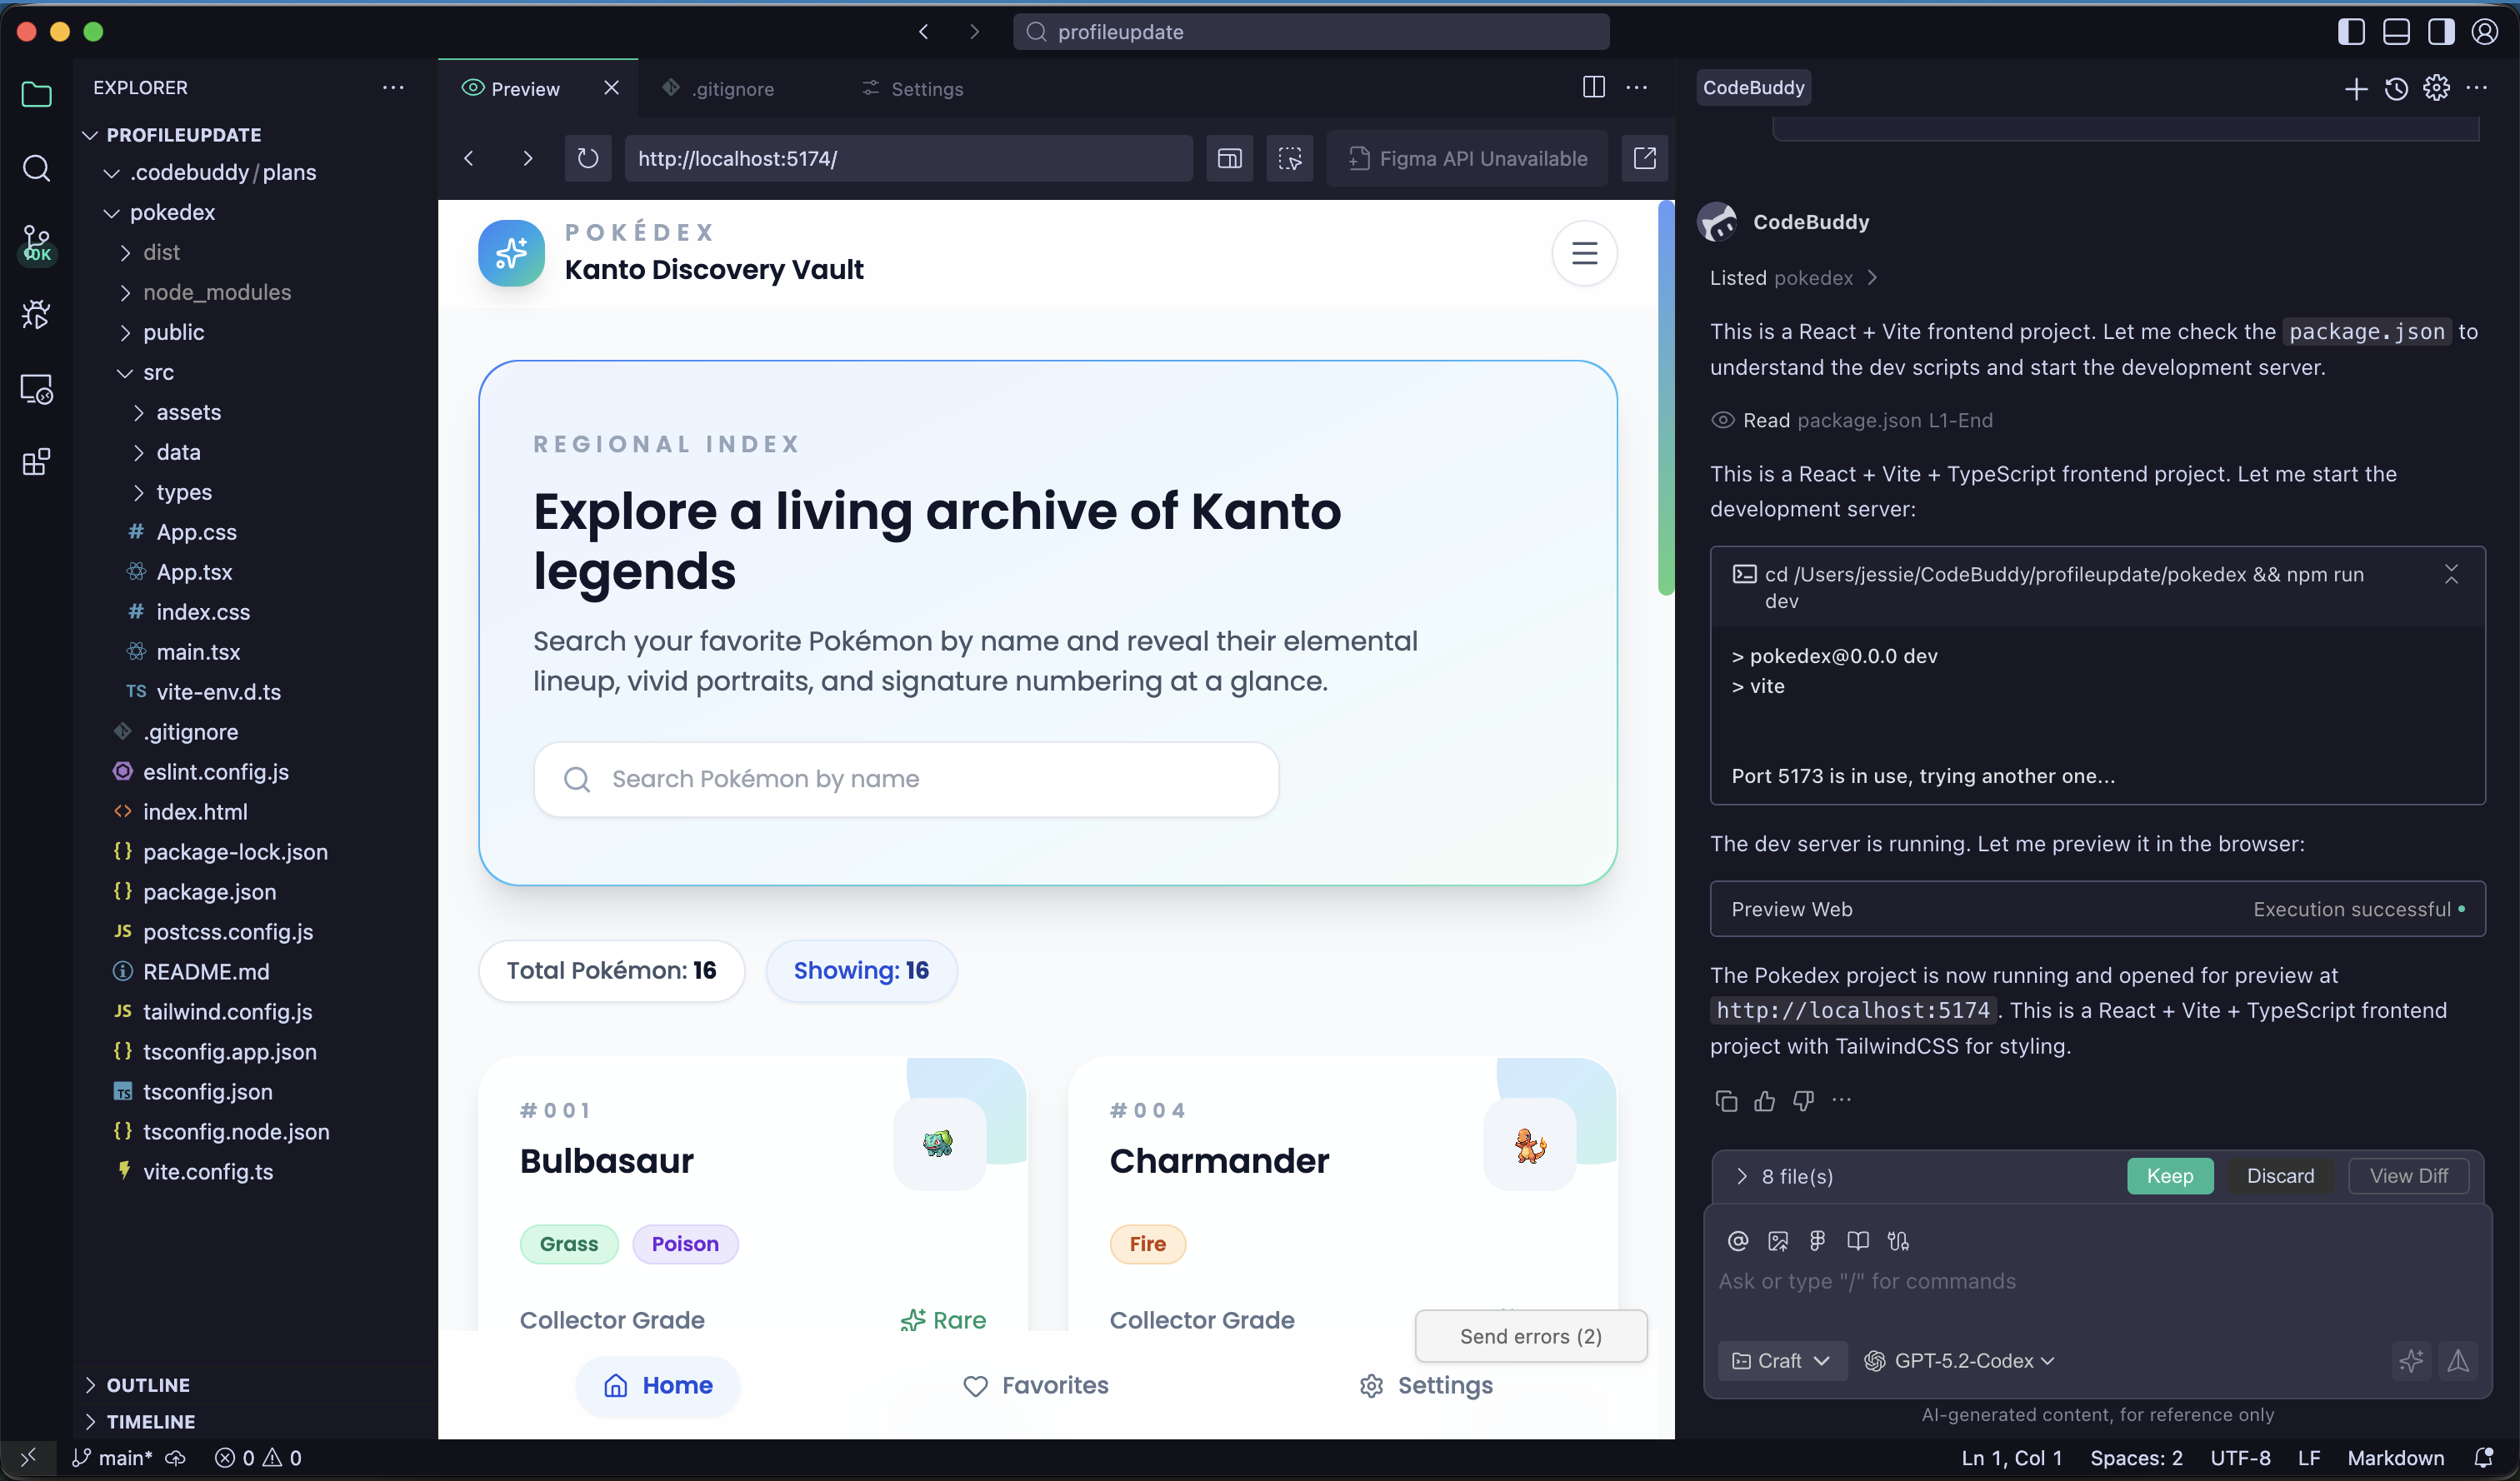The width and height of the screenshot is (2520, 1481).
Task: Open the Source Control view in activity bar
Action: (37, 242)
